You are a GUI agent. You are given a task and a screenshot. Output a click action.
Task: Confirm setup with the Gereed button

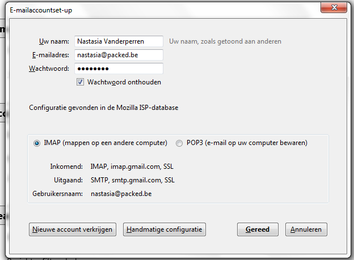click(258, 229)
